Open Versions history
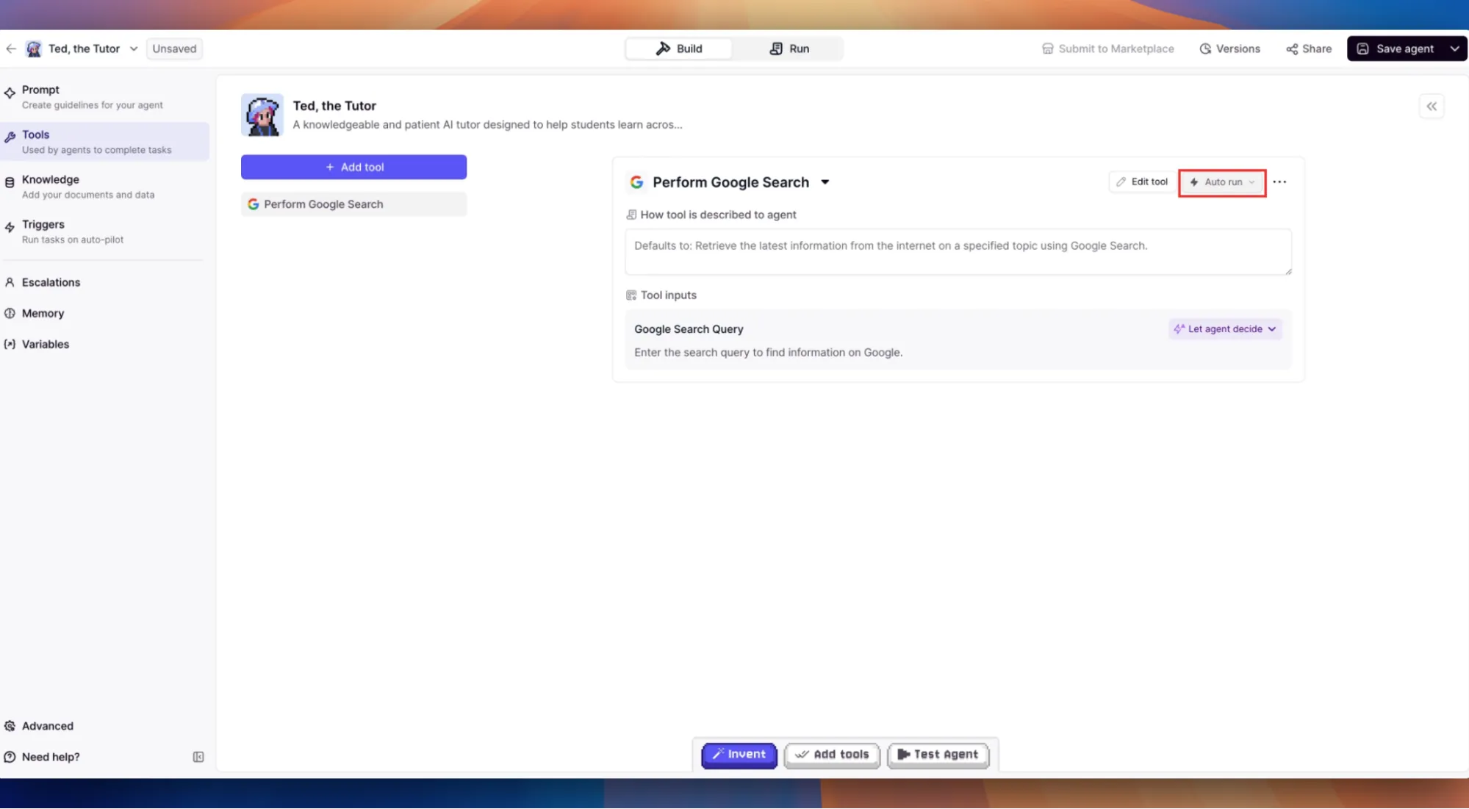 tap(1229, 48)
